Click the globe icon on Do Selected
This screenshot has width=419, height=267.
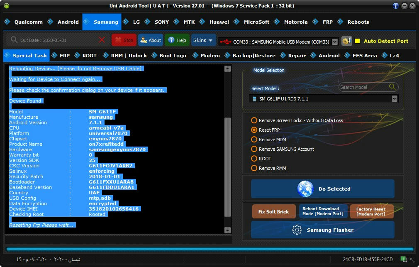[x=305, y=189]
